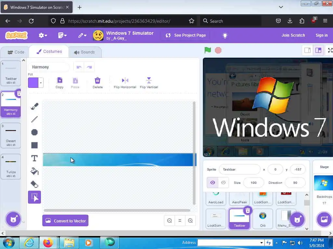Open choose a costume cat button
Image resolution: width=333 pixels, height=249 pixels.
[x=13, y=219]
